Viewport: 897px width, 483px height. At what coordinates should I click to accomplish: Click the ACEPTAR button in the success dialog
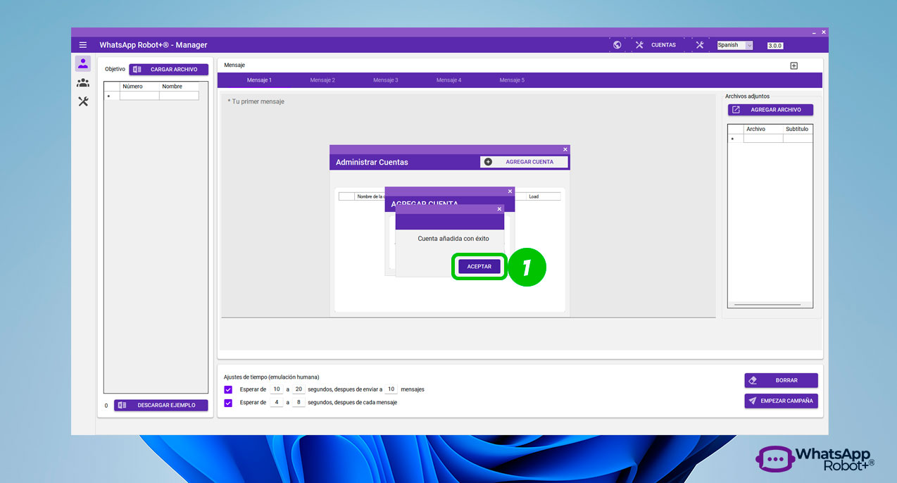(x=479, y=267)
